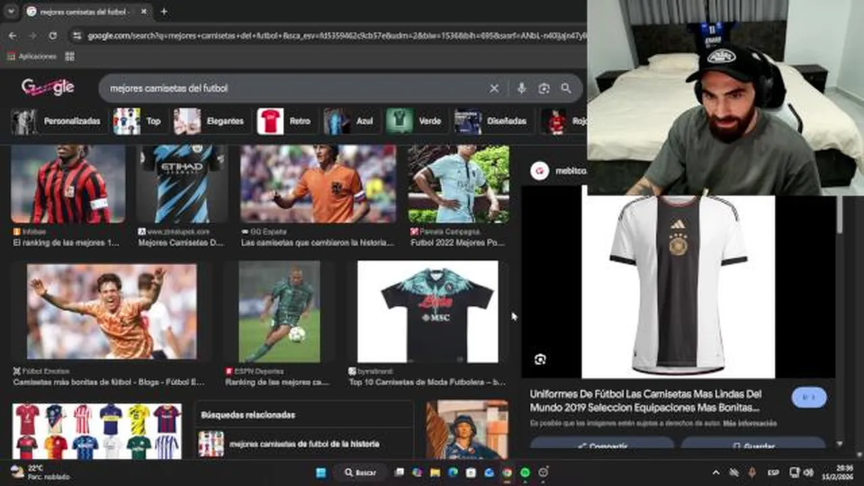Go to Google home via the Google logo
Viewport: 864px width, 486px height.
coord(47,88)
